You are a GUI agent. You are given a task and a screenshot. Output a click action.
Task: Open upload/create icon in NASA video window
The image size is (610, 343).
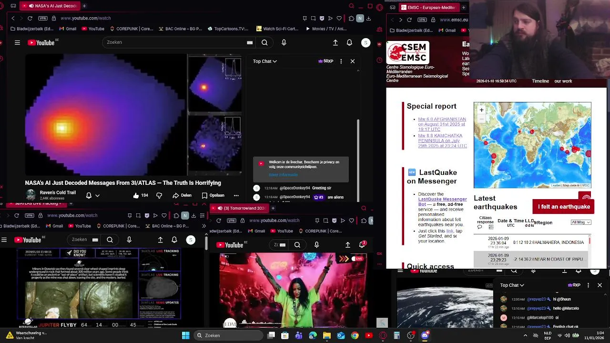click(335, 42)
